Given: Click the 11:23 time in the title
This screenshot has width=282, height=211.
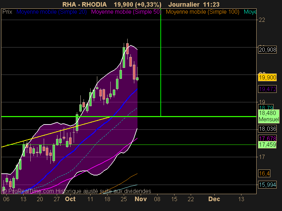Looking at the screenshot, I should (x=211, y=4).
